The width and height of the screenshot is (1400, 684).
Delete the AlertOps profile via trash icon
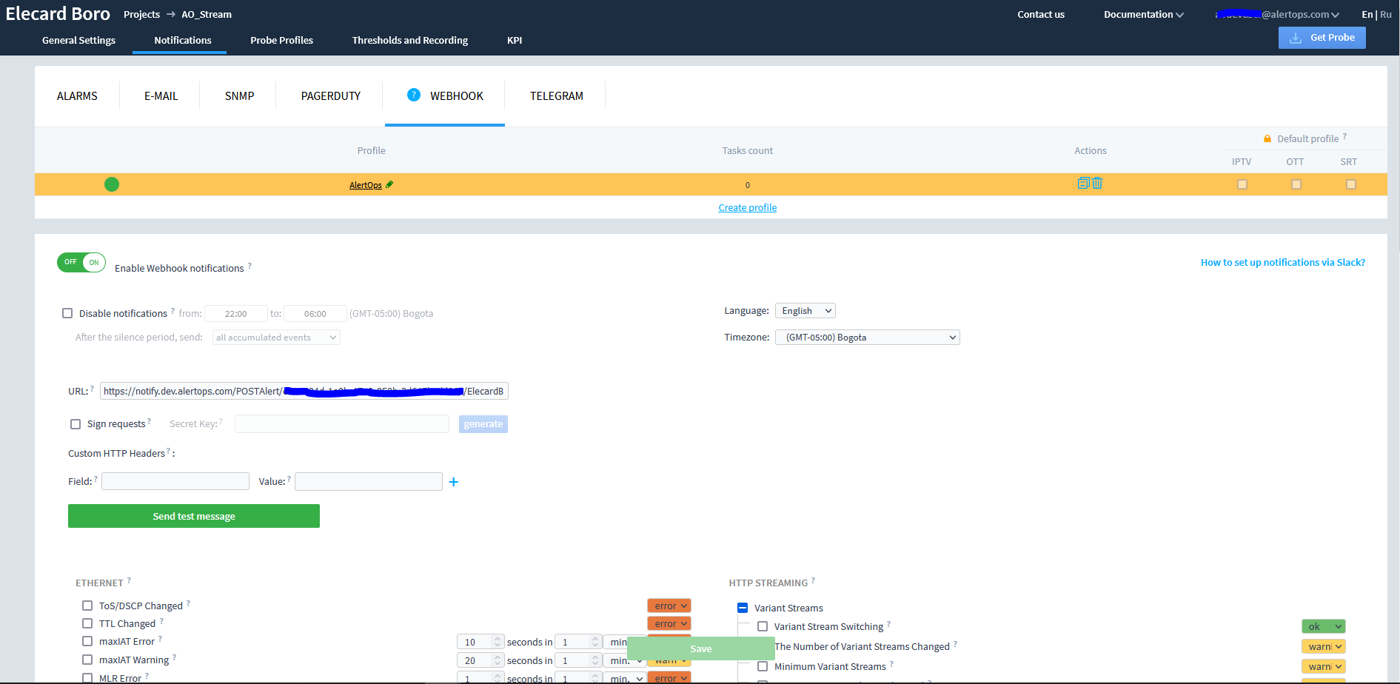point(1097,184)
